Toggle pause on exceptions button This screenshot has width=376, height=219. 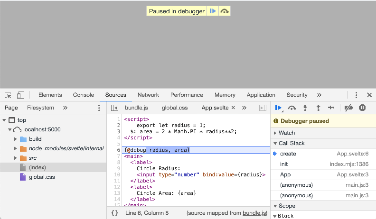click(362, 108)
